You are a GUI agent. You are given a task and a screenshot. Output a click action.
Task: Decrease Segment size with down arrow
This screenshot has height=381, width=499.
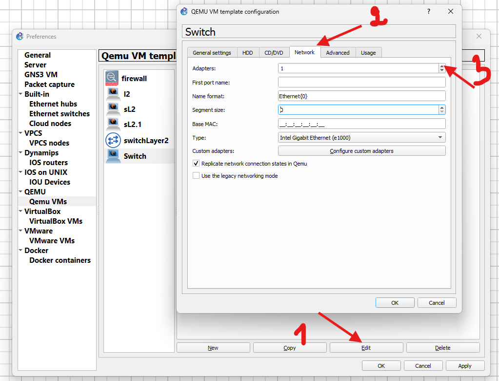pyautogui.click(x=442, y=112)
